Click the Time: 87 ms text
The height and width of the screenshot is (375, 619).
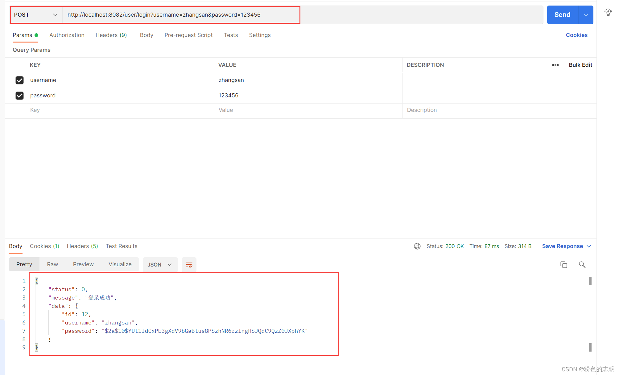click(484, 246)
